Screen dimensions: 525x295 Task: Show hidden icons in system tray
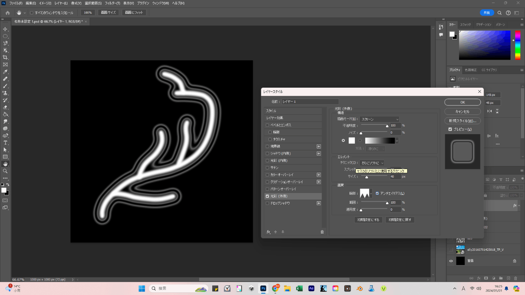click(x=455, y=289)
